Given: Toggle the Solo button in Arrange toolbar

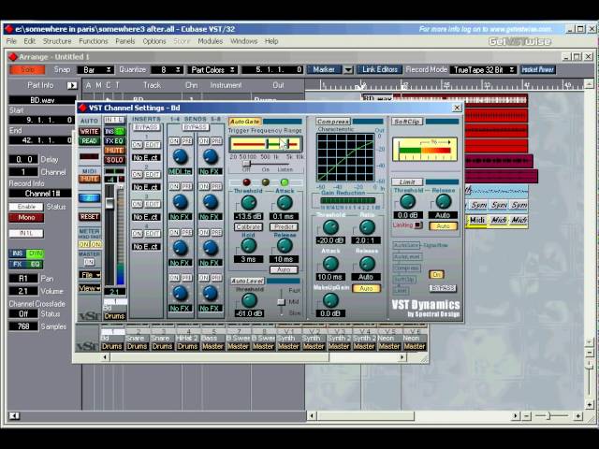Looking at the screenshot, I should pyautogui.click(x=27, y=70).
